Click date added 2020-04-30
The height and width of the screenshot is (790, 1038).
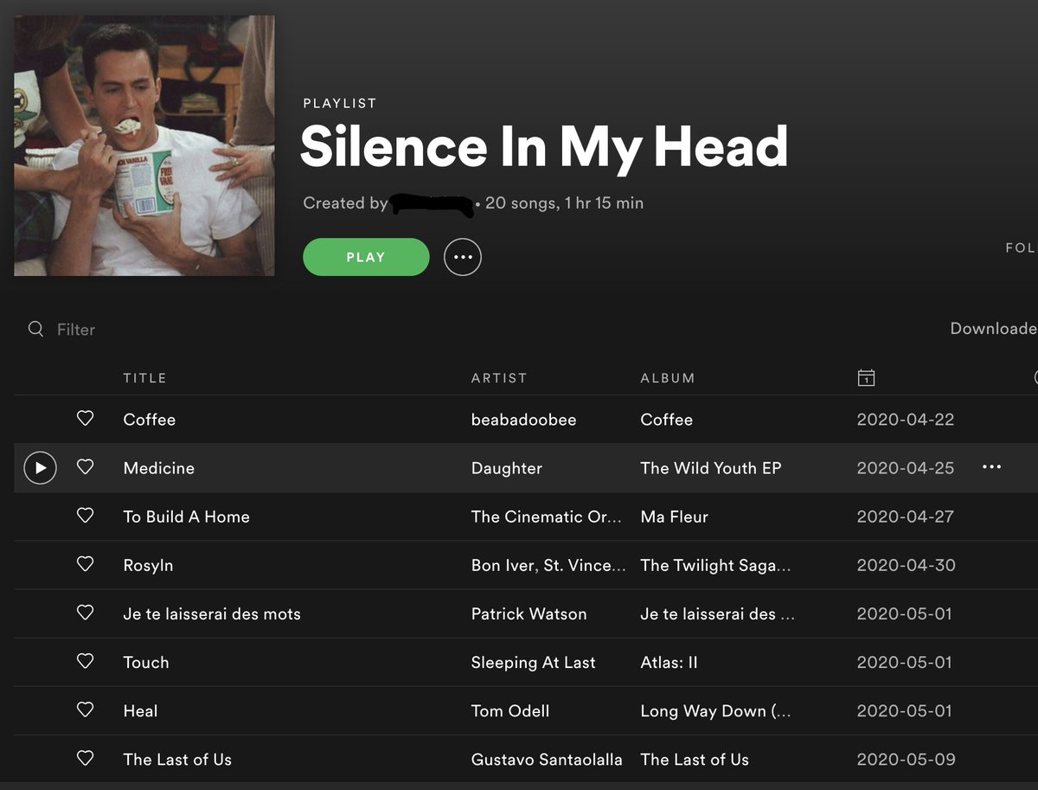point(906,565)
